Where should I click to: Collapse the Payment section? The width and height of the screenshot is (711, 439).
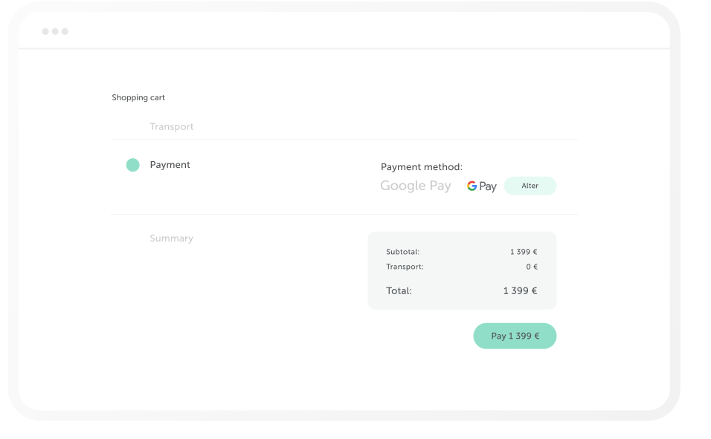click(x=170, y=165)
